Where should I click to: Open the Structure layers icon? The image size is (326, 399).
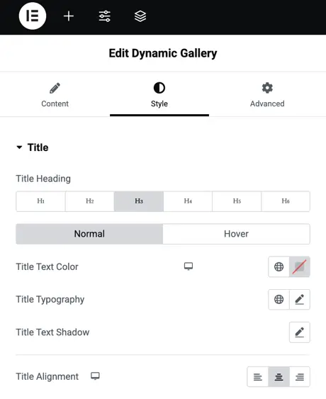click(140, 16)
